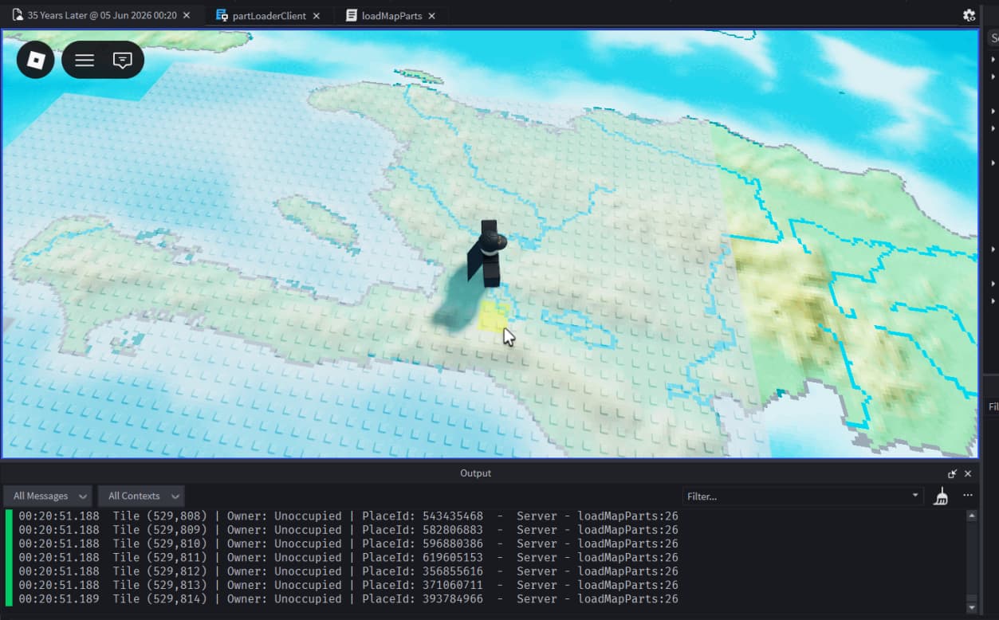Close the partLoaderClient tab
The width and height of the screenshot is (999, 620).
pyautogui.click(x=316, y=16)
